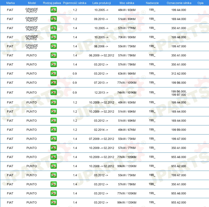
Task: Select fuel icon for the 70kW / 95KM Grande Punto
Action: pyautogui.click(x=53, y=37)
